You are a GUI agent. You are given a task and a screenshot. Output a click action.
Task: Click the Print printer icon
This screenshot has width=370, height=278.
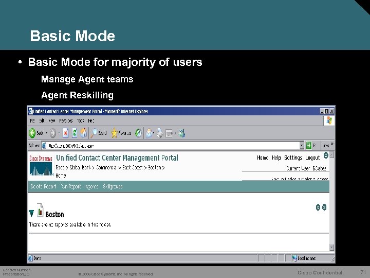[160, 133]
